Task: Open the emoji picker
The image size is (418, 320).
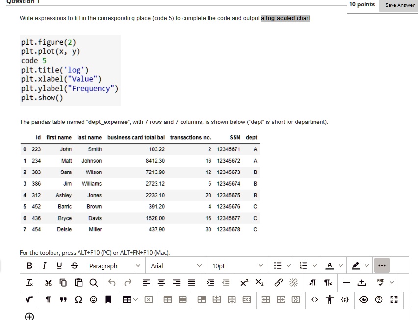Action: pos(93,300)
